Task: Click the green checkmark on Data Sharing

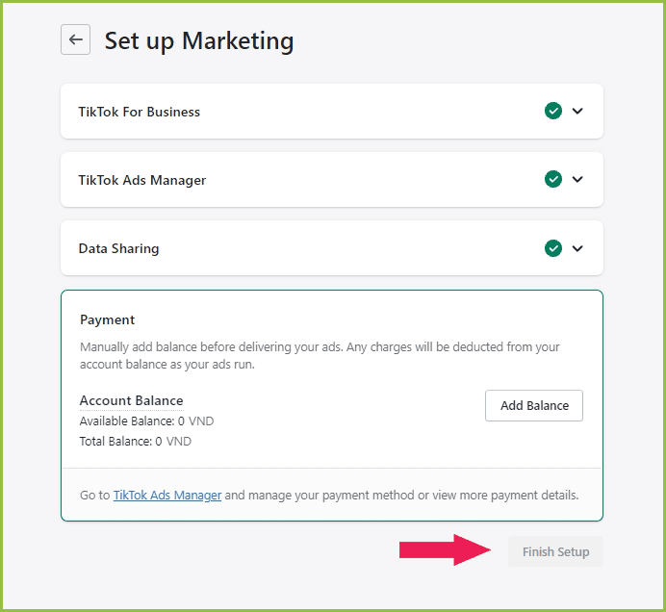Action: click(x=553, y=248)
